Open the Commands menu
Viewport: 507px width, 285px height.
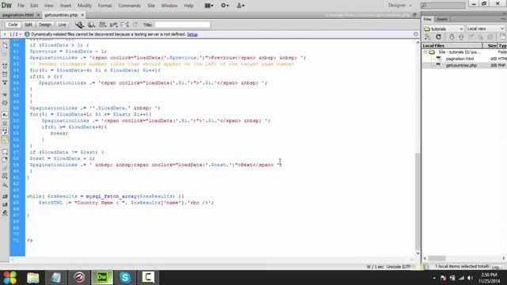129,6
